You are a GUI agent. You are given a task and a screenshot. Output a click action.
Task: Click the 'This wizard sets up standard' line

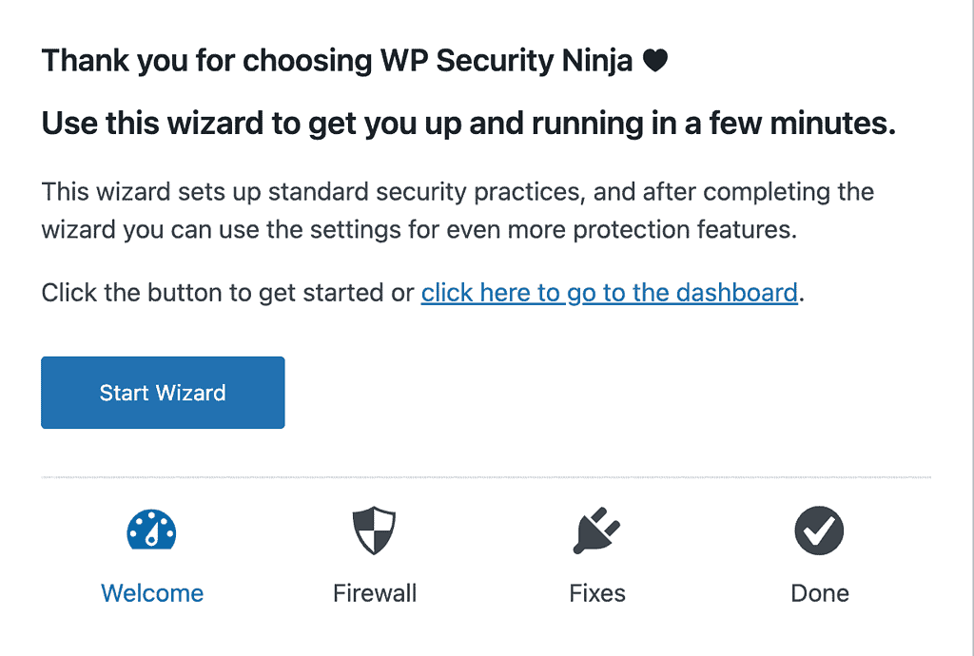click(458, 192)
